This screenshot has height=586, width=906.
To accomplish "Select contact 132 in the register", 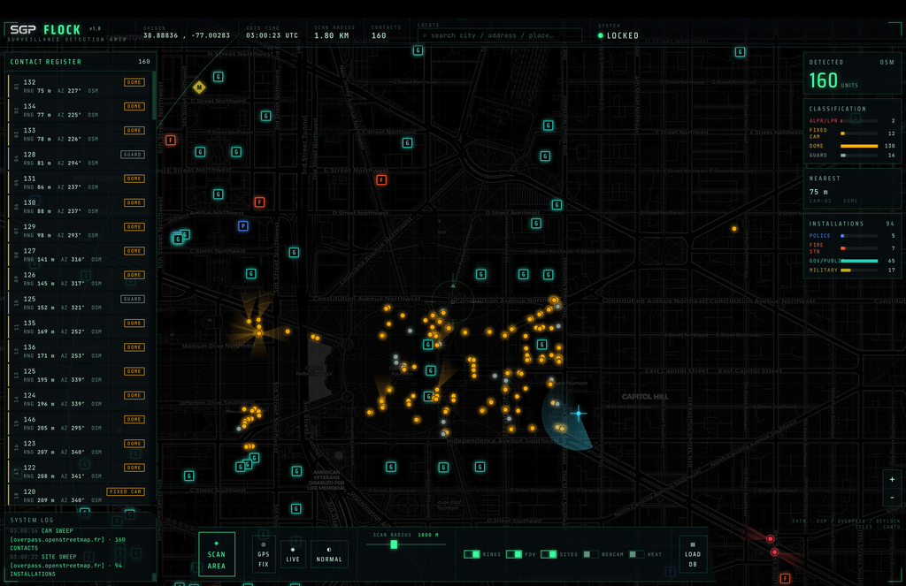I will click(x=79, y=86).
